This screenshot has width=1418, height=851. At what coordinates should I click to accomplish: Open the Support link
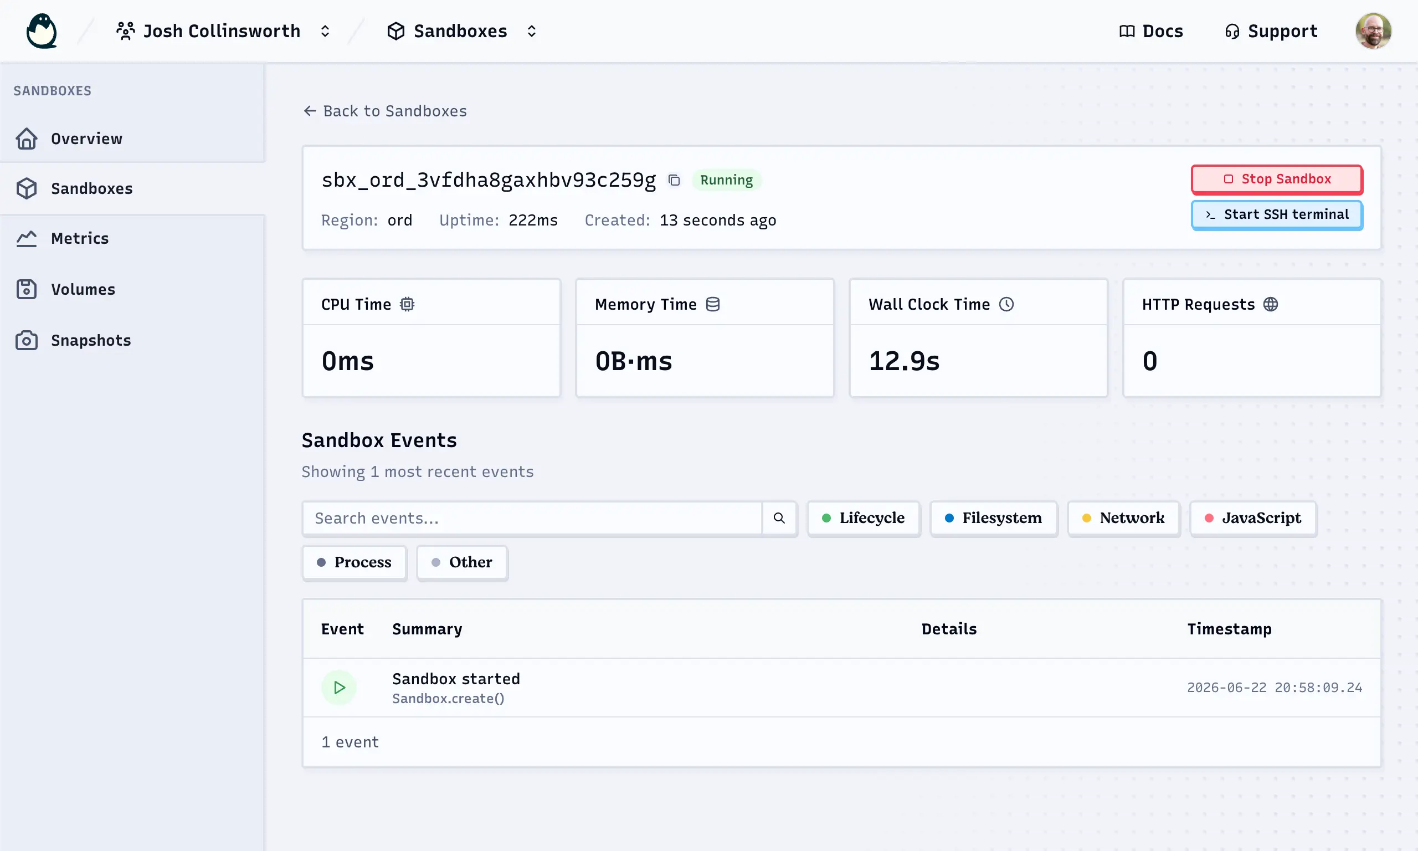click(x=1271, y=31)
